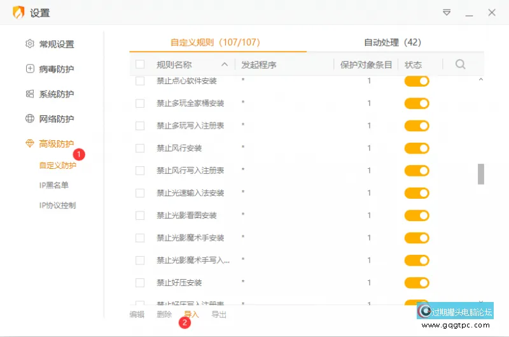Turn off 禁止多玩写入注册表 toggle
509x337 pixels.
[417, 125]
